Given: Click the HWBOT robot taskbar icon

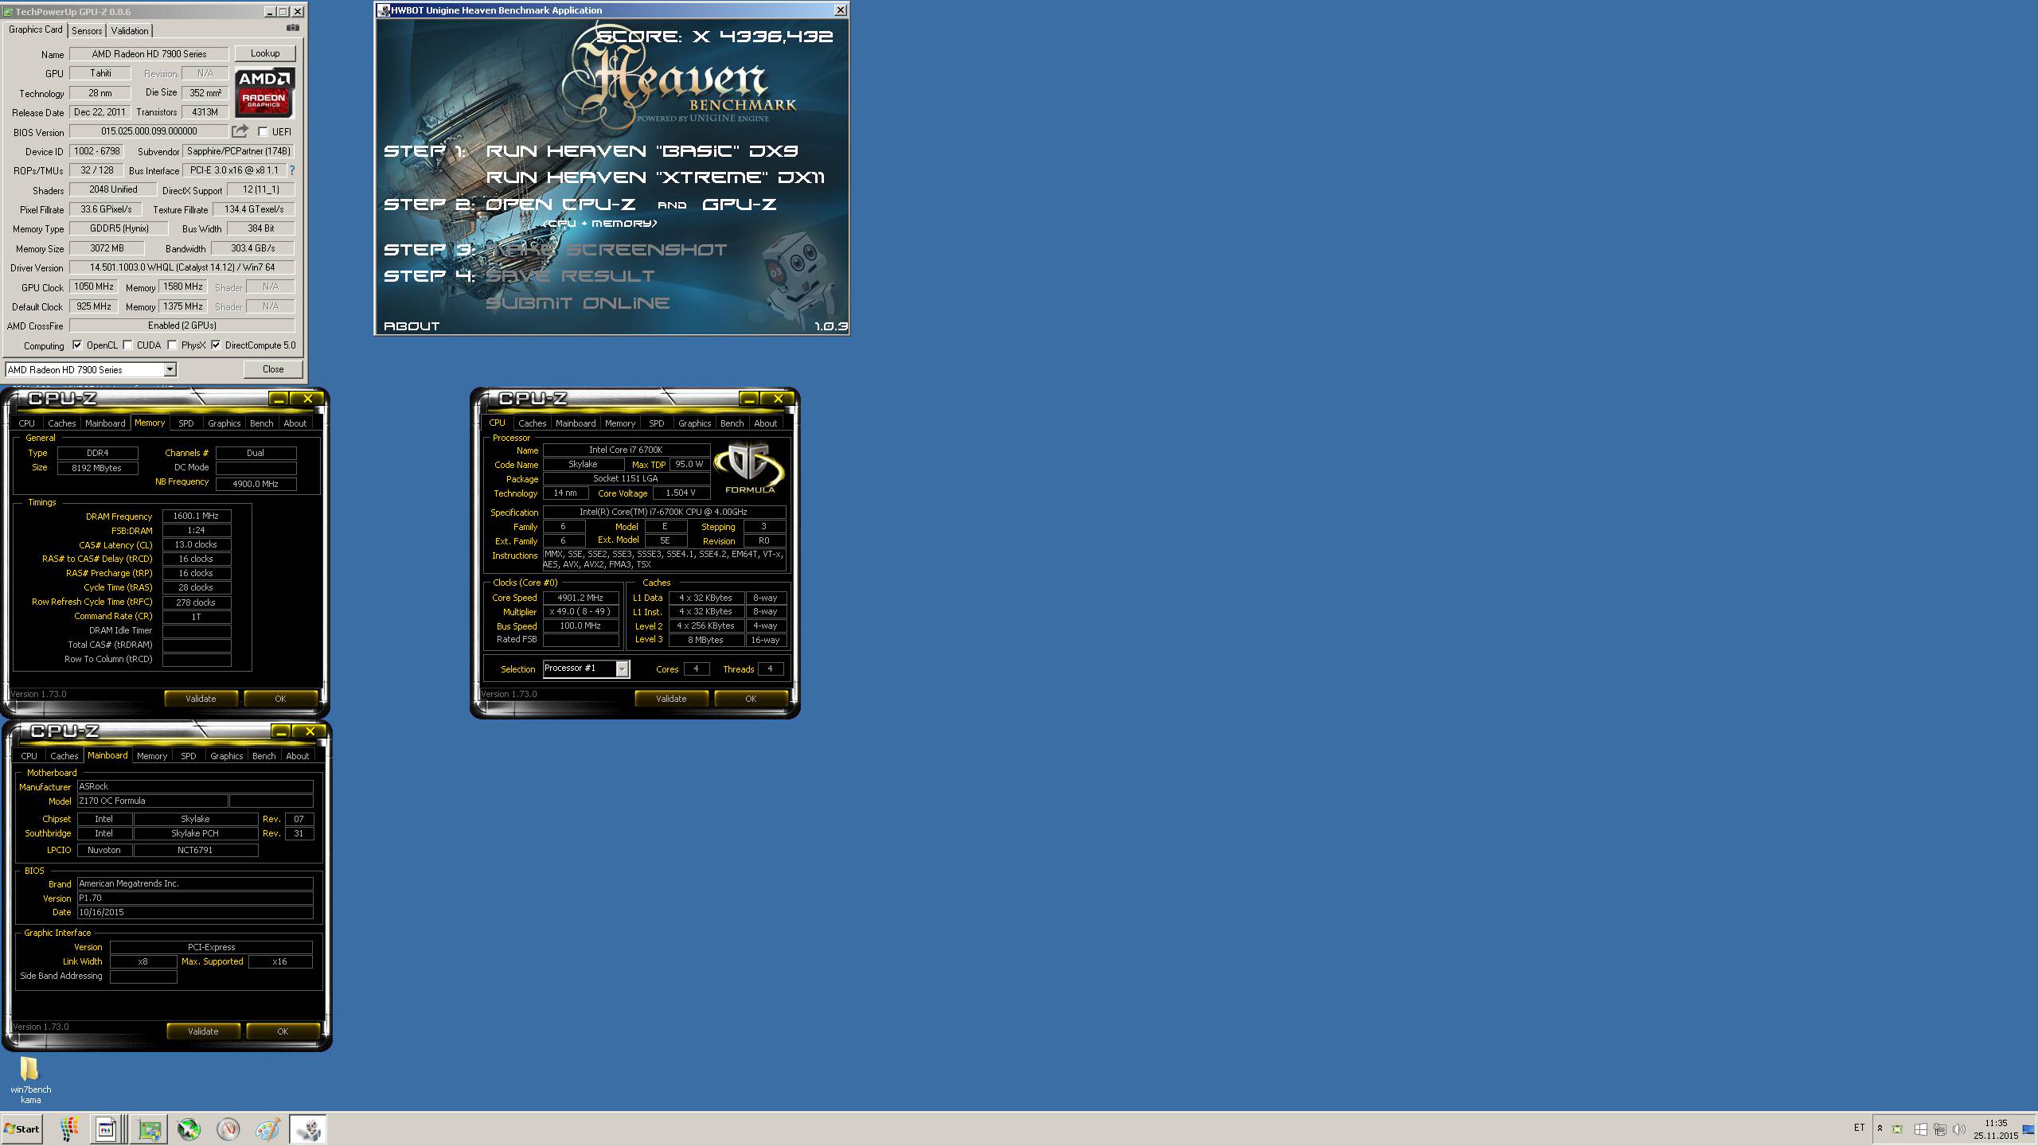Looking at the screenshot, I should (308, 1128).
